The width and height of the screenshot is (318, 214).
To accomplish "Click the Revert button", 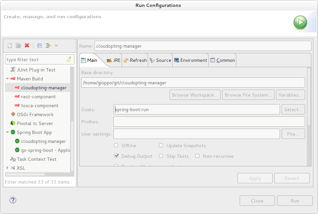I will [292, 178].
